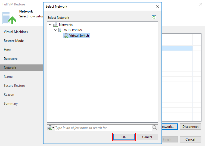Click the W16HYPERV server icon
The width and height of the screenshot is (205, 146).
click(60, 30)
